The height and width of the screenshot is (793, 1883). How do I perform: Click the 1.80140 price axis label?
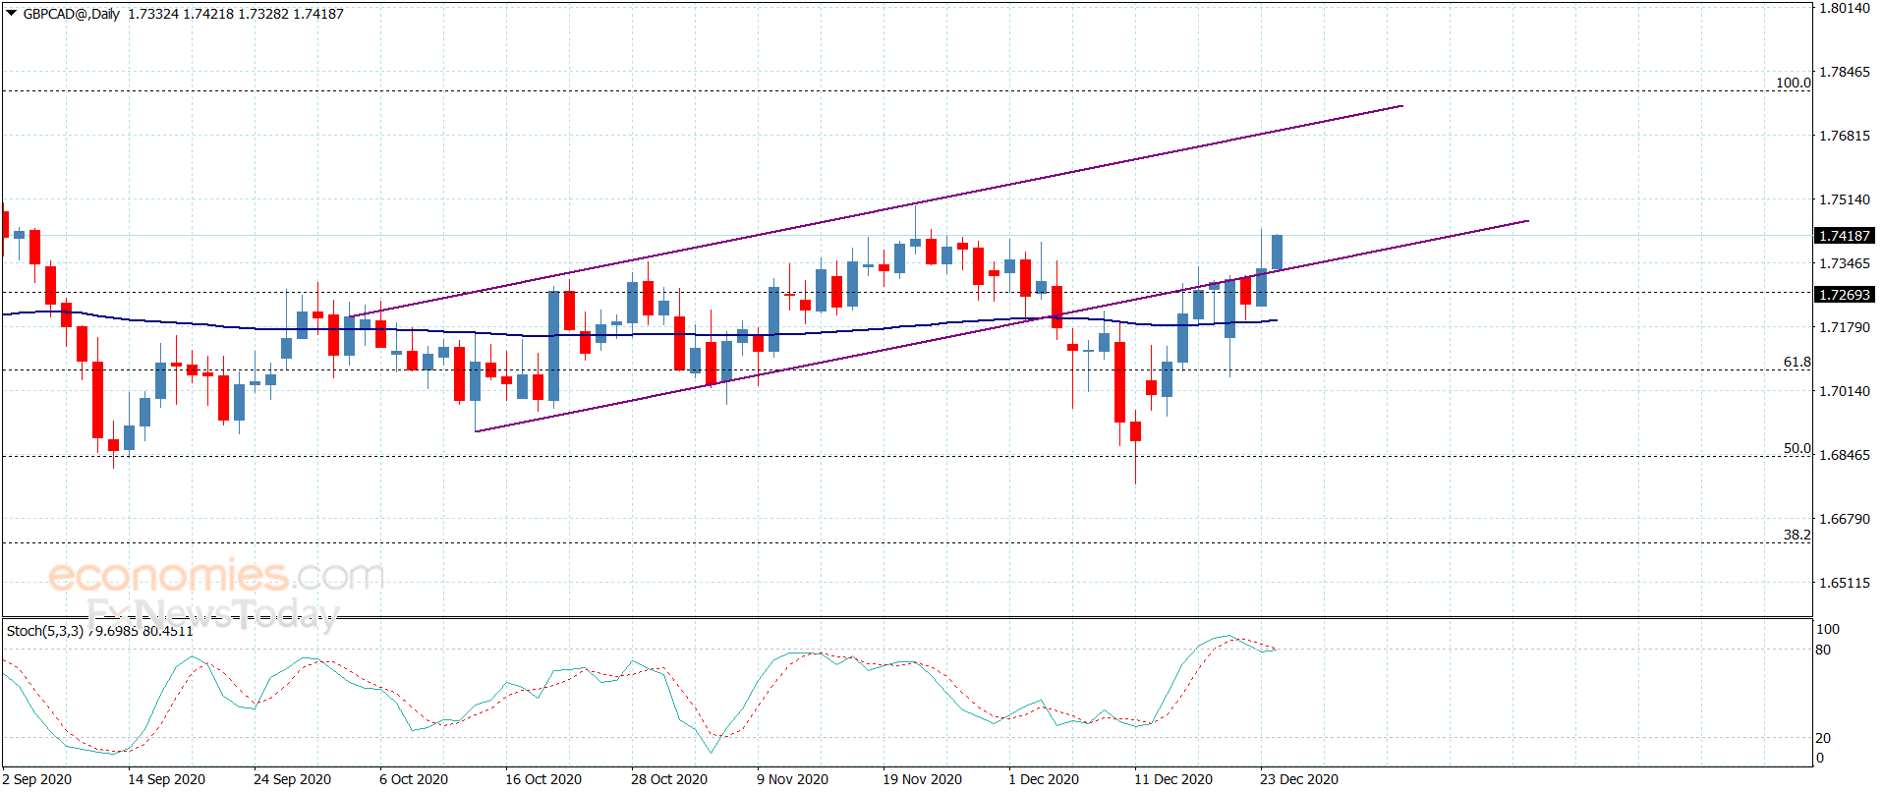click(1844, 8)
